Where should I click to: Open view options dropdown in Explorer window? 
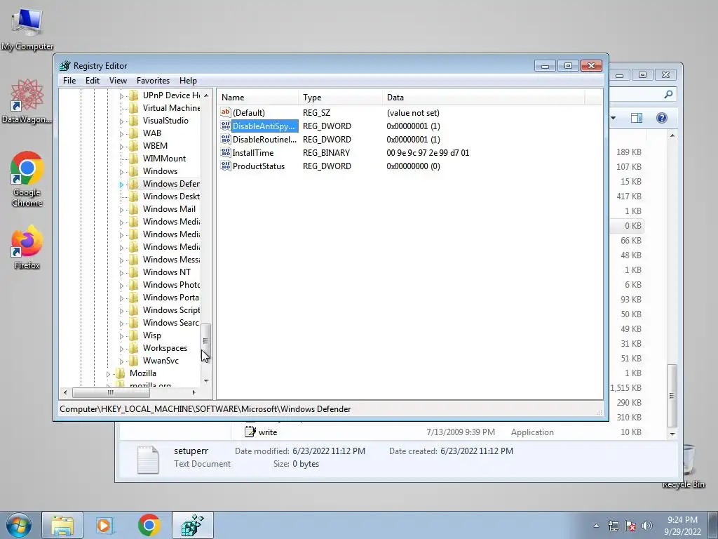613,118
